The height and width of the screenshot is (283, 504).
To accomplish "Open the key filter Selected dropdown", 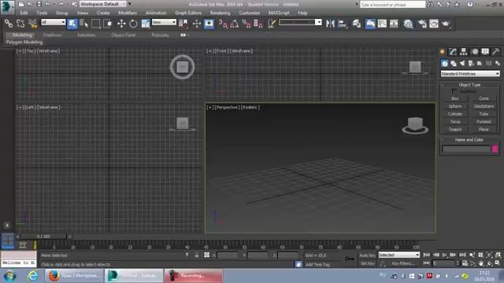I will click(x=399, y=255).
